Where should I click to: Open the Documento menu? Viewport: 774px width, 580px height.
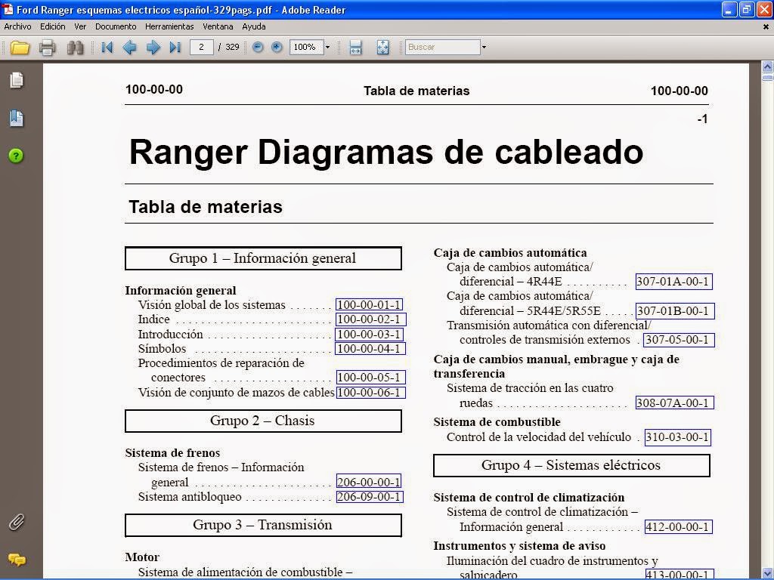(116, 26)
